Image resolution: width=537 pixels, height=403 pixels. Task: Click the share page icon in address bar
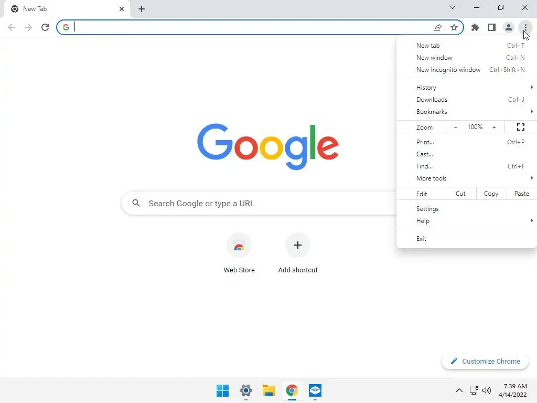[x=437, y=27]
